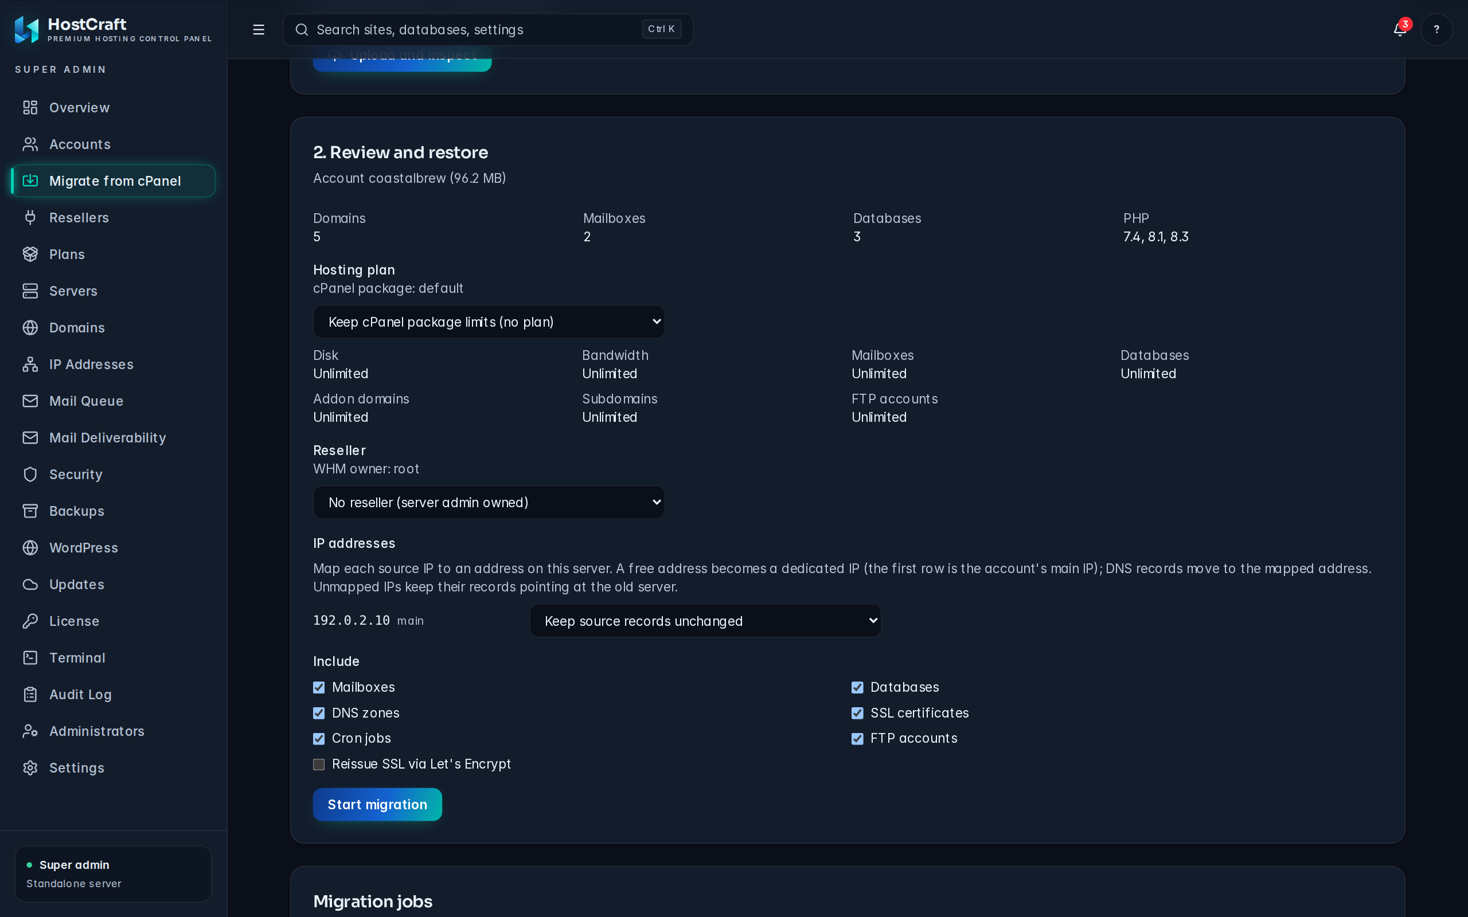This screenshot has width=1468, height=917.
Task: Click the Super admin account card
Action: [114, 874]
